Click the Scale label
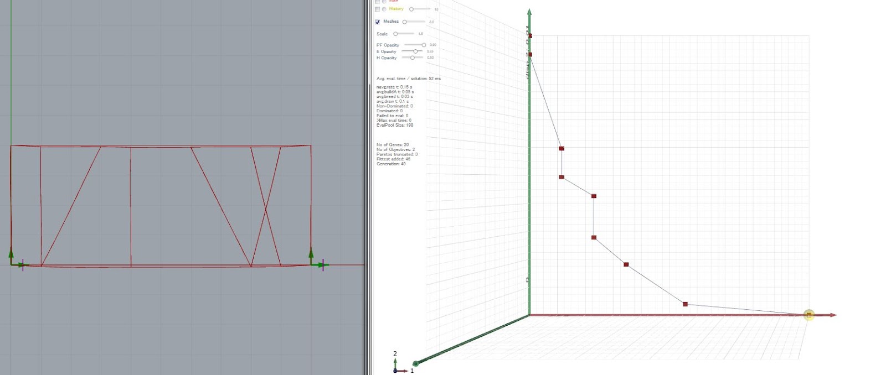The image size is (886, 375). point(382,34)
